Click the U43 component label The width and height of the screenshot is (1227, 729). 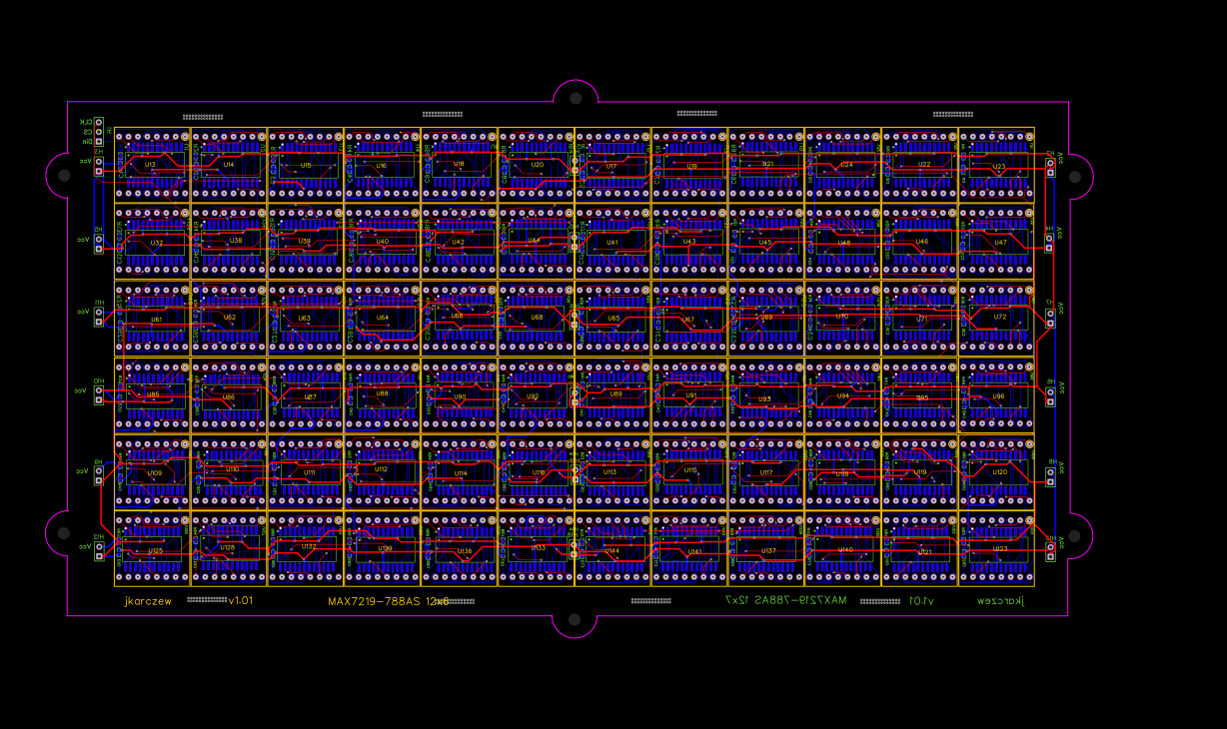coord(689,241)
